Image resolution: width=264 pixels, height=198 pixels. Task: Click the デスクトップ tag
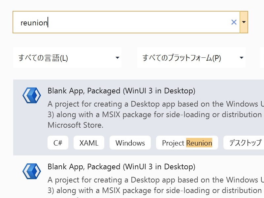click(x=244, y=143)
